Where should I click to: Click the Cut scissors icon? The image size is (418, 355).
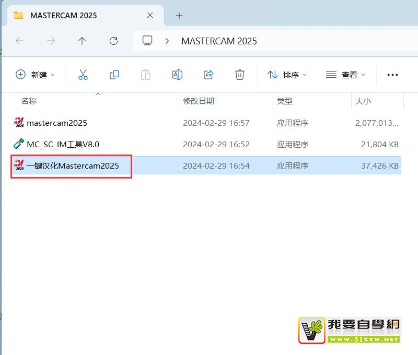point(83,75)
